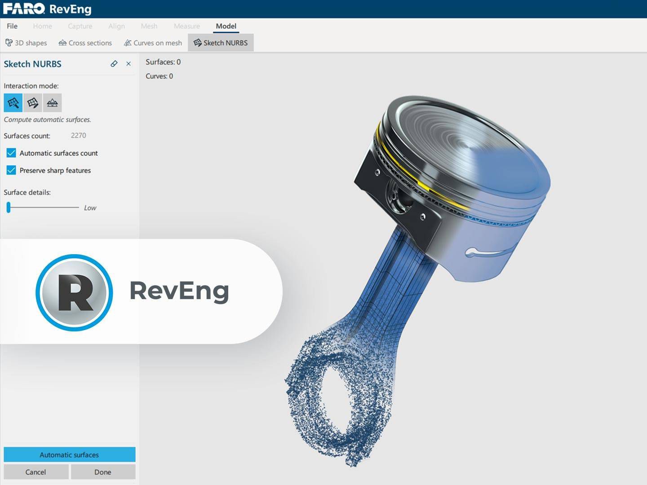Open the Cross sections tool

pos(85,43)
